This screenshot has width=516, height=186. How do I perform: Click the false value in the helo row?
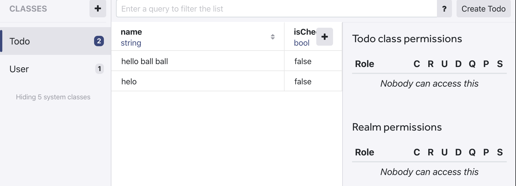tap(303, 81)
